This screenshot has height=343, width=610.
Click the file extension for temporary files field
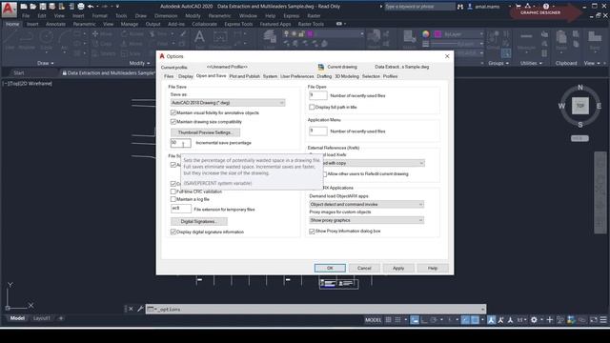pyautogui.click(x=181, y=209)
